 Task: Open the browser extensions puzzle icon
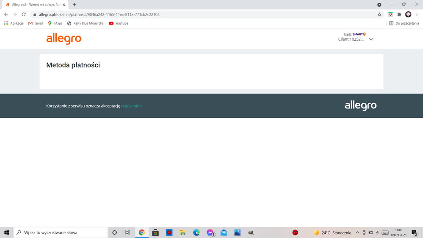(399, 14)
